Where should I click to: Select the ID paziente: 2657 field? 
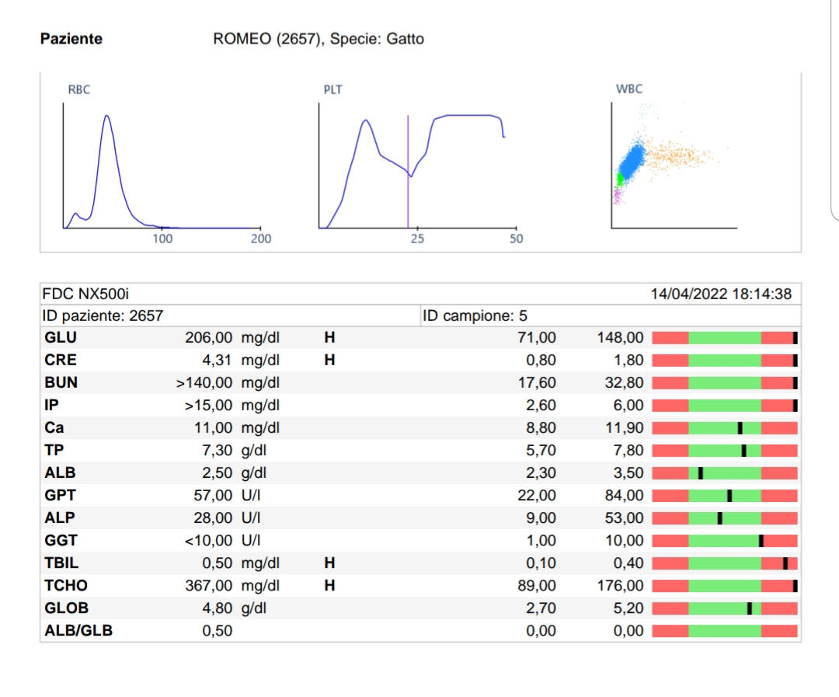tap(102, 315)
